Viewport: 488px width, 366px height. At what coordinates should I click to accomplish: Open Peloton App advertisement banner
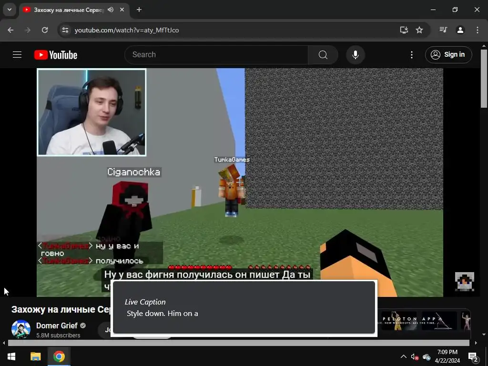(x=424, y=321)
